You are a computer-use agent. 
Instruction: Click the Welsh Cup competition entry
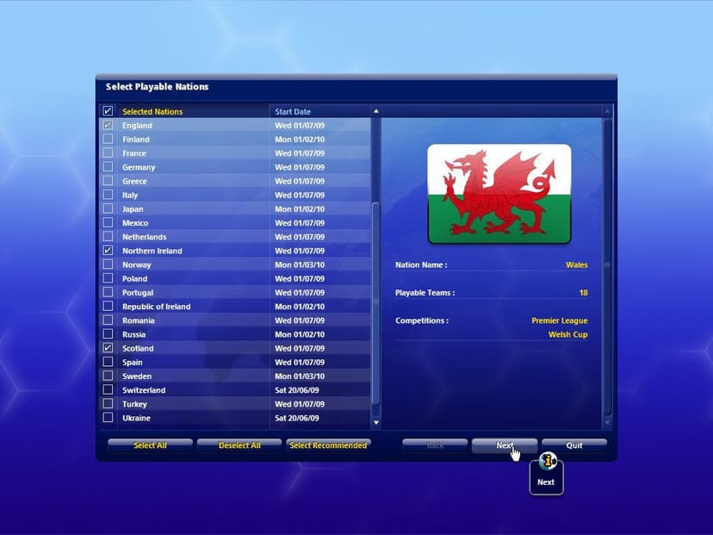pyautogui.click(x=568, y=334)
